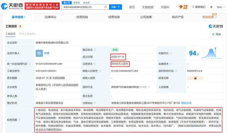Click the Tianyancha logo at top left
227x133 pixels.
pos(12,6)
